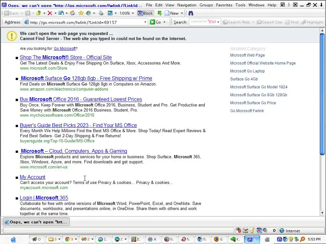Open the File menu

coord(149,5)
